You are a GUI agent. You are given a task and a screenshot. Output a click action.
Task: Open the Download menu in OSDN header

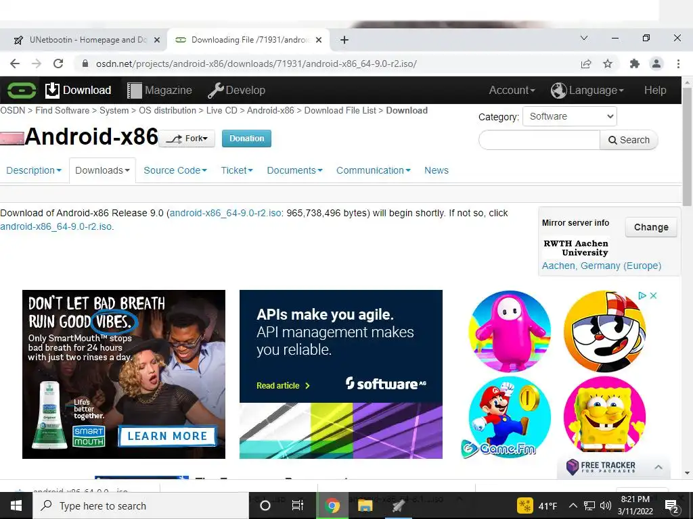79,91
